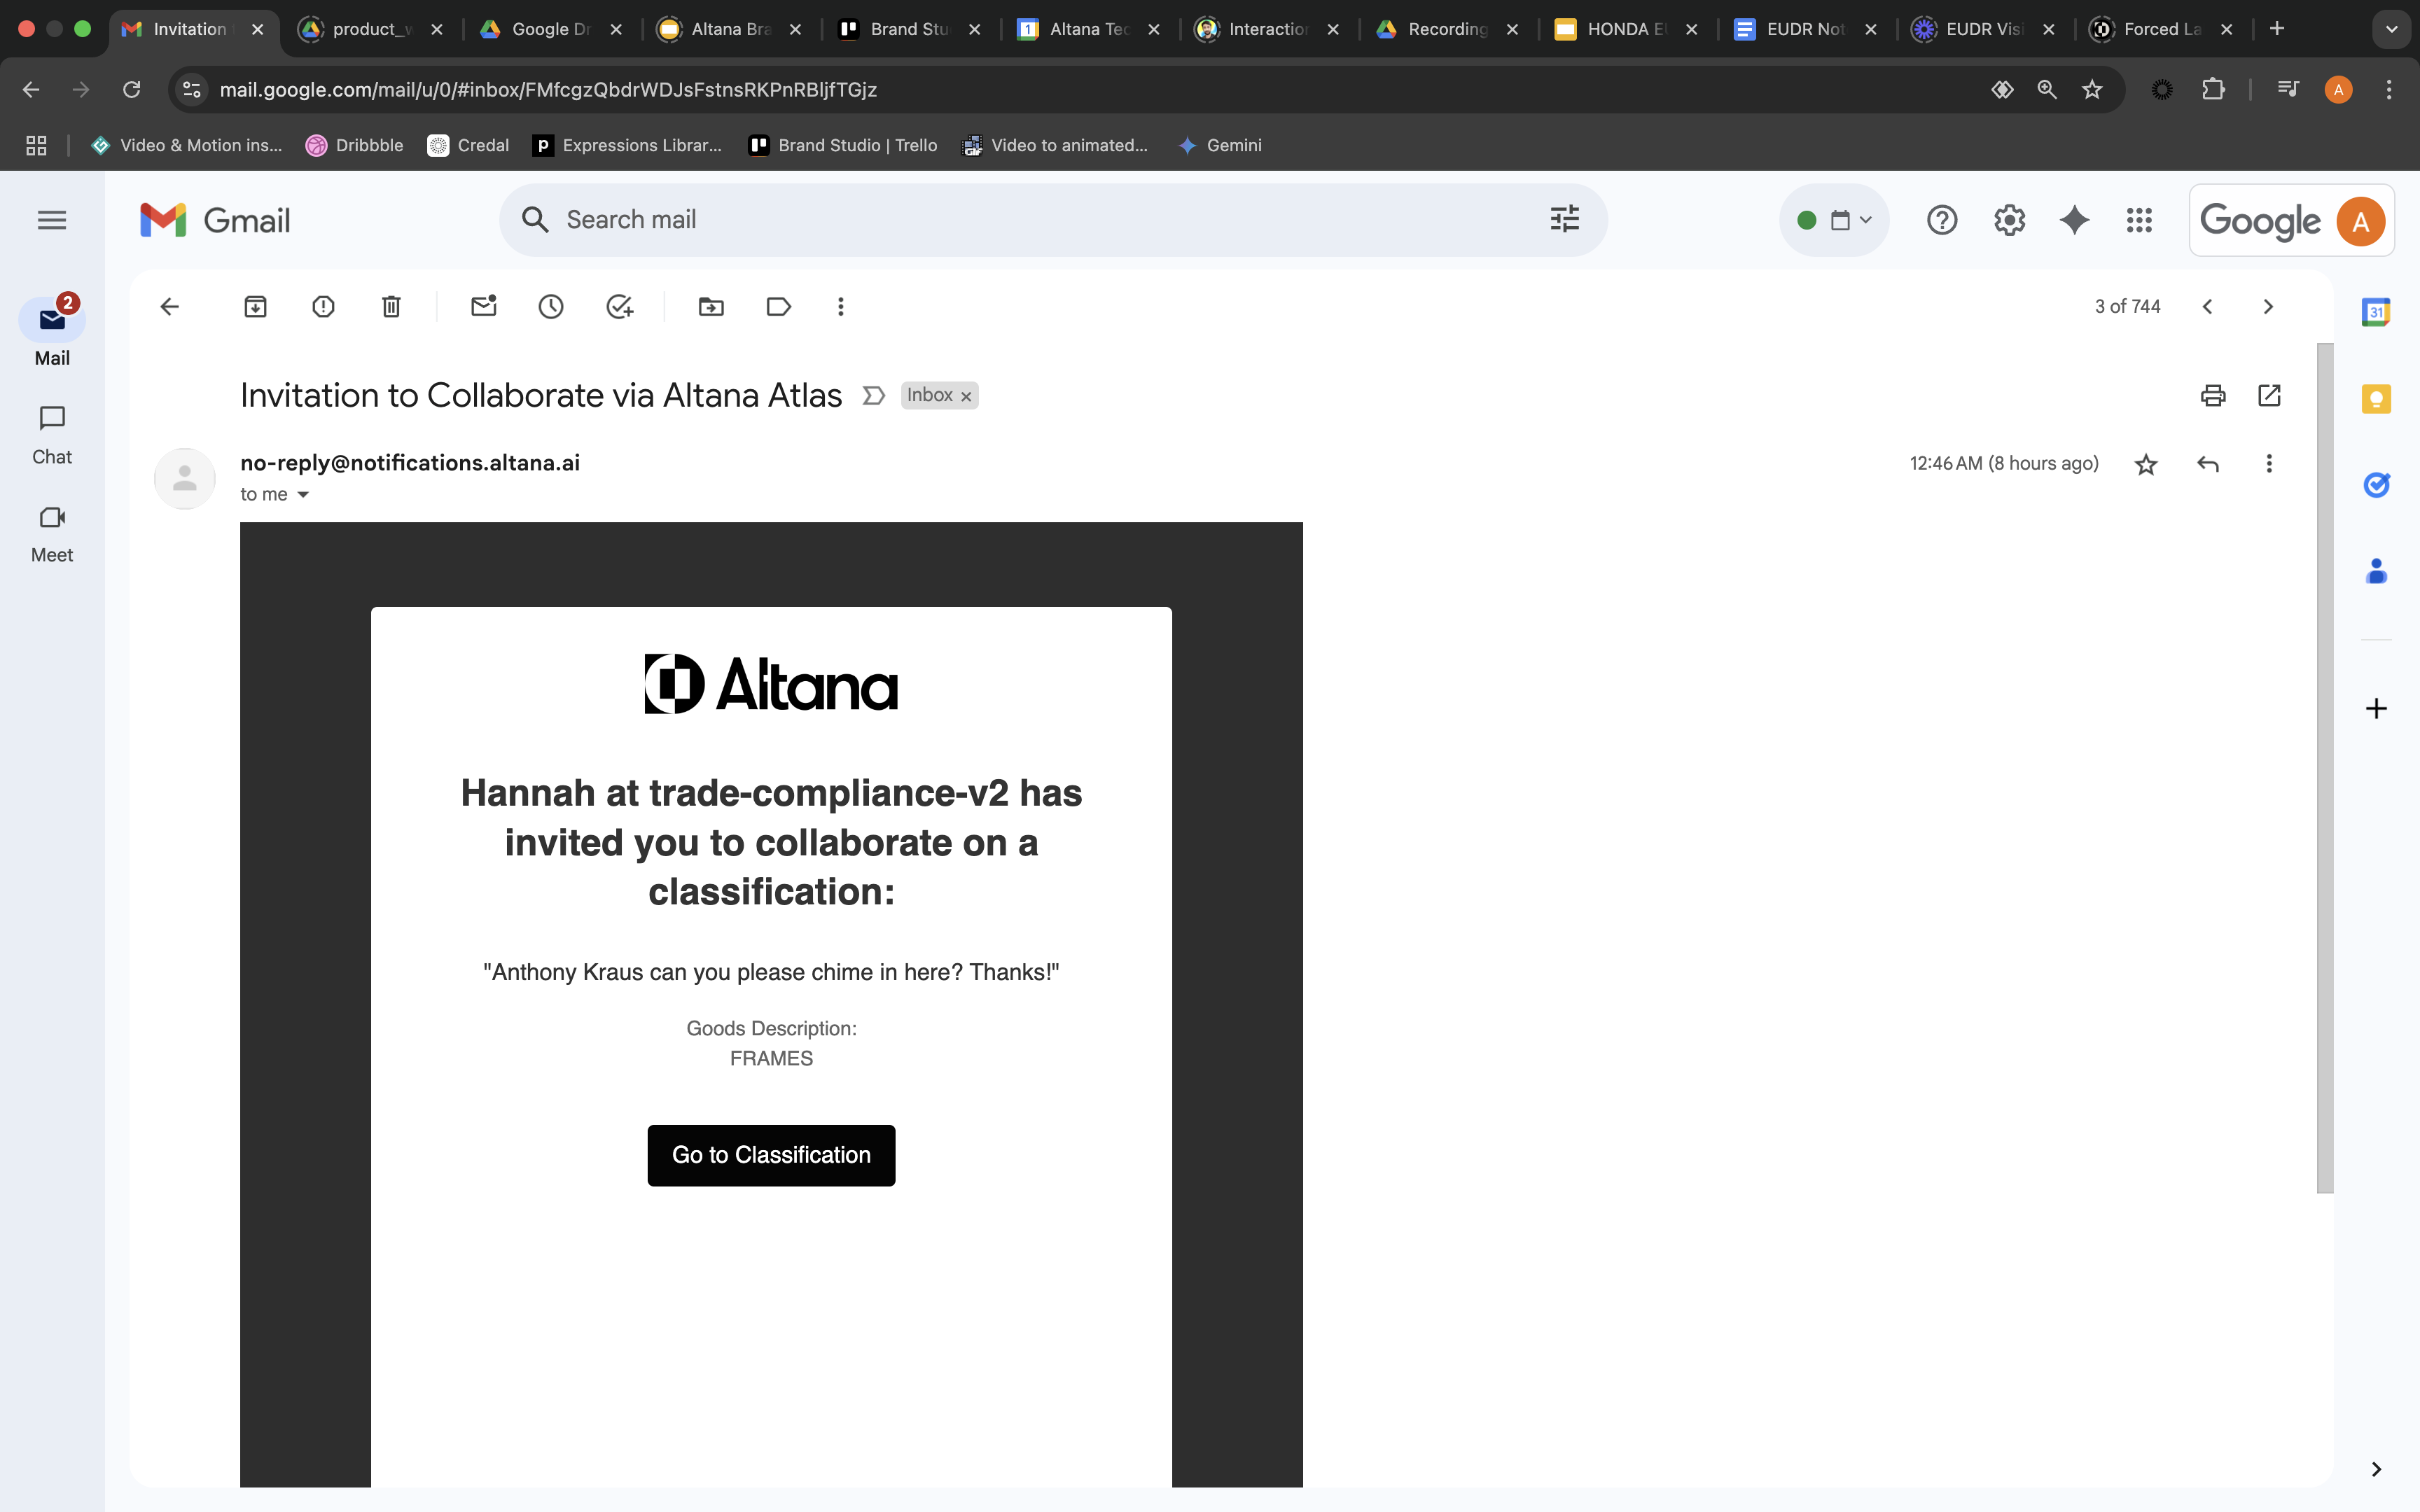Snooze this email

click(551, 307)
